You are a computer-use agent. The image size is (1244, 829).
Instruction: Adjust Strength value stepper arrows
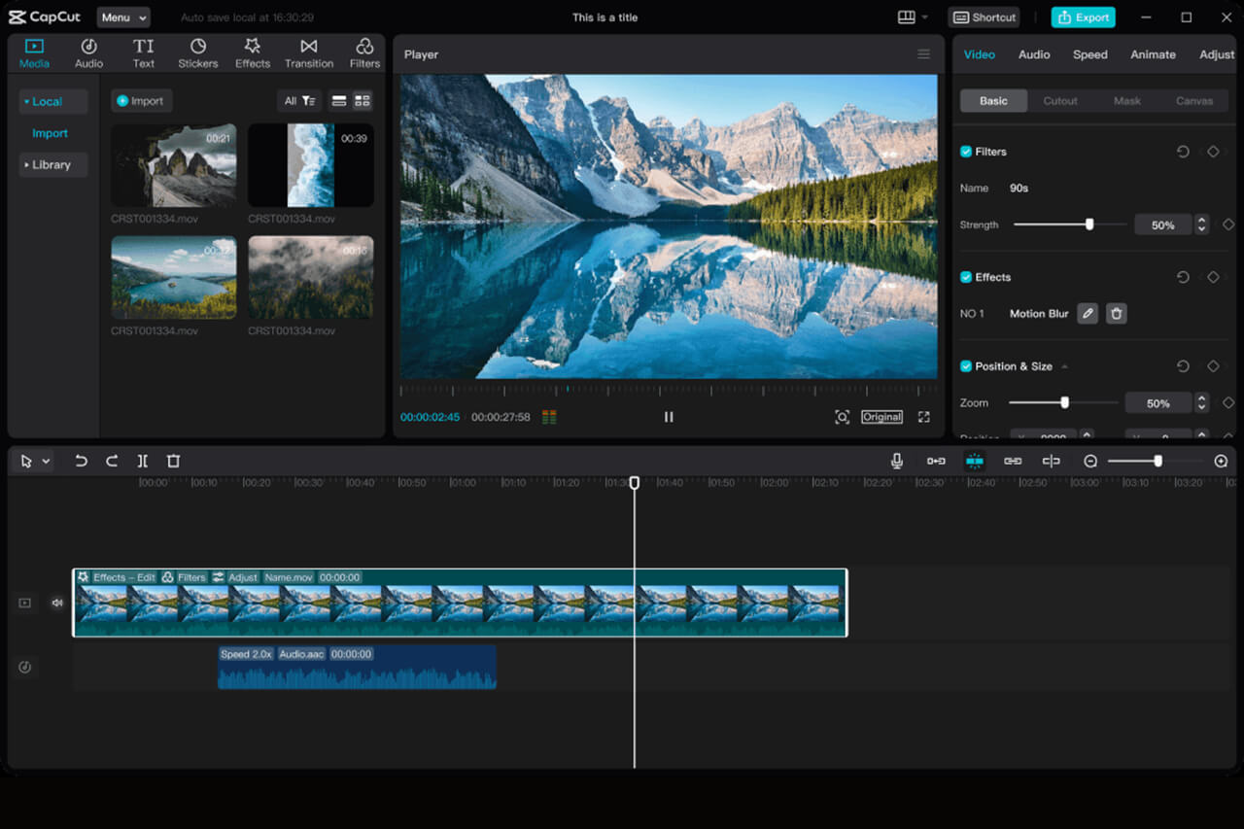[1202, 225]
